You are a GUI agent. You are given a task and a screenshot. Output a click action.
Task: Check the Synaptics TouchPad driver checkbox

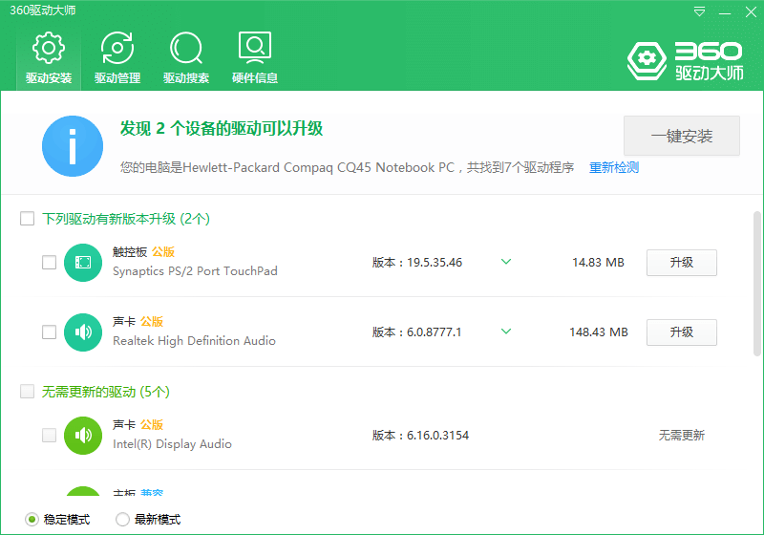[50, 263]
